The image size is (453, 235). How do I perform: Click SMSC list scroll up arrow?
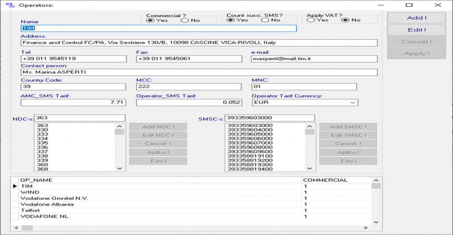click(310, 126)
